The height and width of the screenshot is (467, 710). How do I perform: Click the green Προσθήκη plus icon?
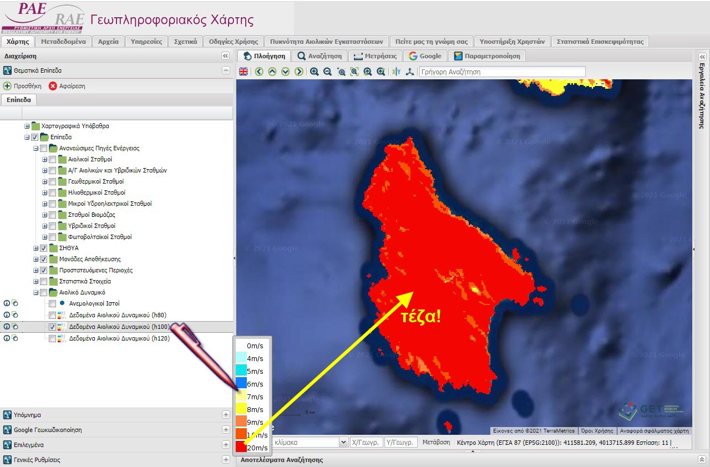pos(7,86)
